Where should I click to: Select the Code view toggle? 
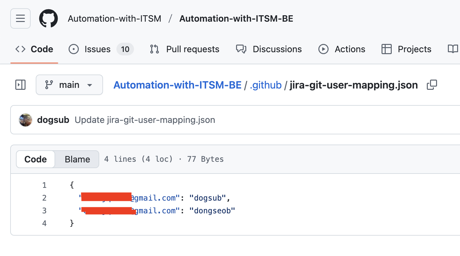pos(35,159)
